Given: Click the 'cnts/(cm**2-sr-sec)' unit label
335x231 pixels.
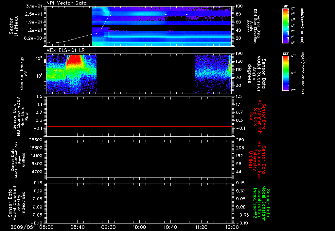Looking at the screenshot, I should tap(302, 25).
